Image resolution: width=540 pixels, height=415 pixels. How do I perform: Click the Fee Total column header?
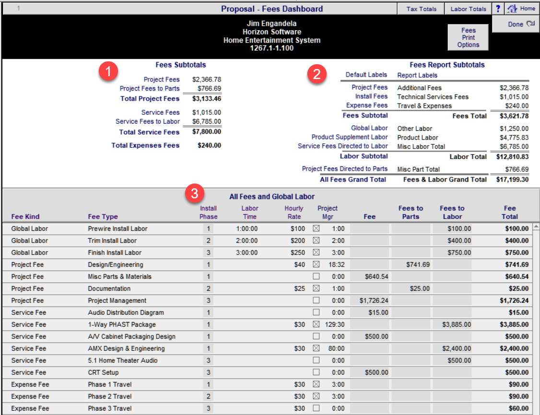510,212
